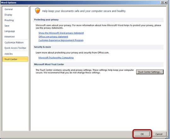Follow the Office.com privacy statement link
The width and height of the screenshot is (170, 139).
tap(53, 37)
